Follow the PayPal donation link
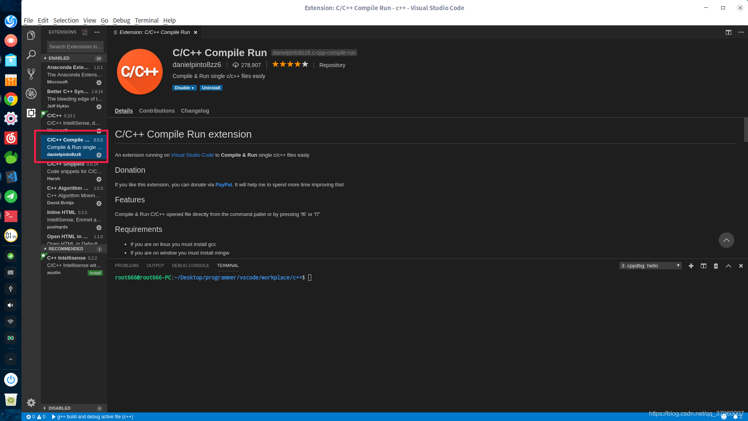Image resolution: width=748 pixels, height=421 pixels. tap(223, 185)
